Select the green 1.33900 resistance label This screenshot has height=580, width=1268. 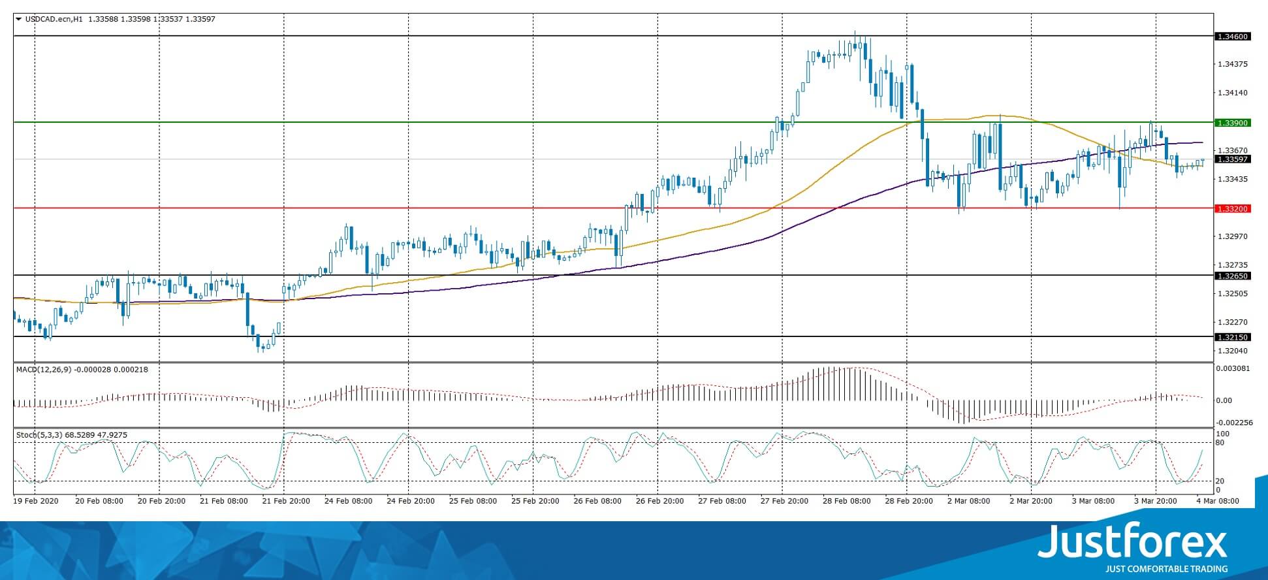pos(1233,123)
